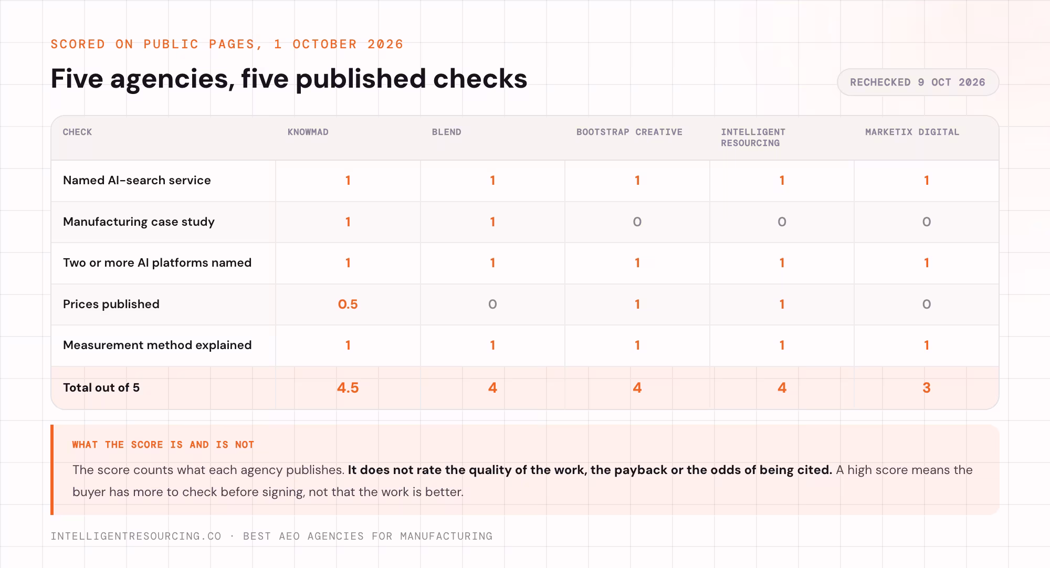Click Bootstrap Creative's 0 for Manufacturing case study

click(637, 222)
